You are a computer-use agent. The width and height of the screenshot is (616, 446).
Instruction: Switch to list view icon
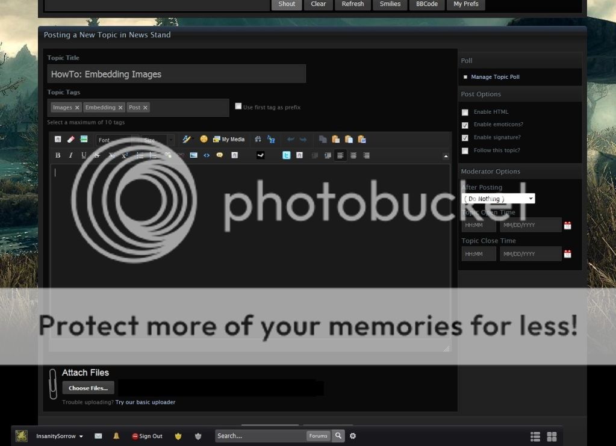pyautogui.click(x=535, y=436)
